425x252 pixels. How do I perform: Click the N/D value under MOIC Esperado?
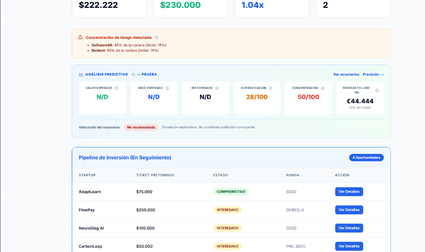pos(154,97)
